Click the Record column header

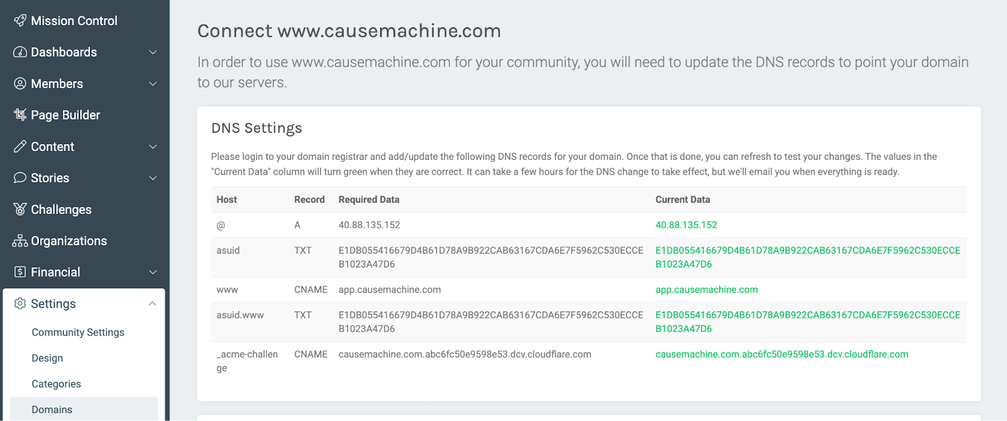[x=310, y=199]
